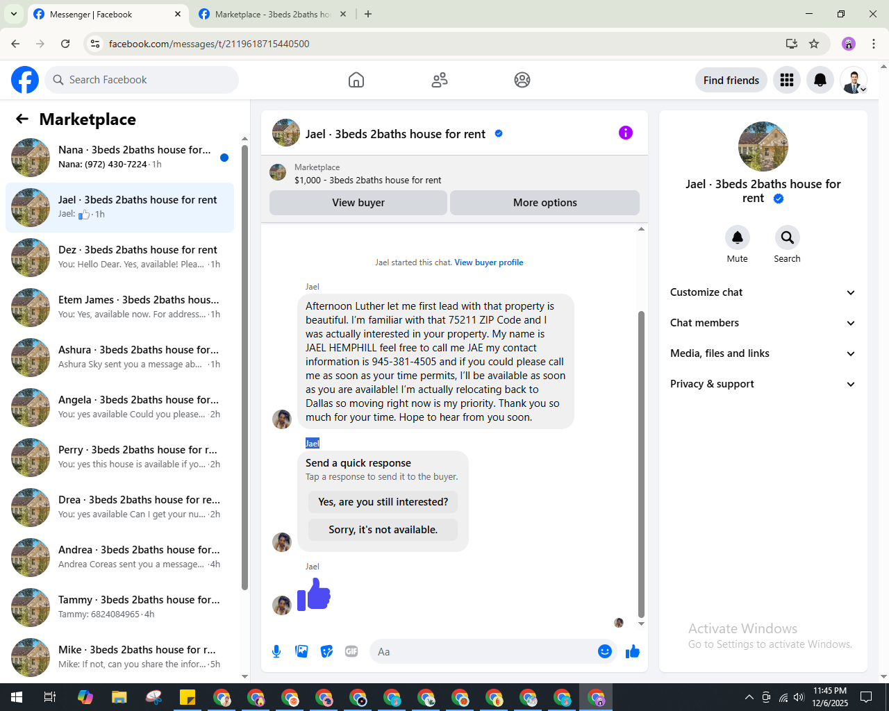
Task: Send a like using thumbs-up icon
Action: pos(633,651)
